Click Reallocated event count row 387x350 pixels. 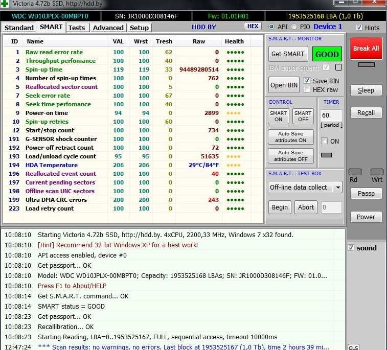click(133, 174)
